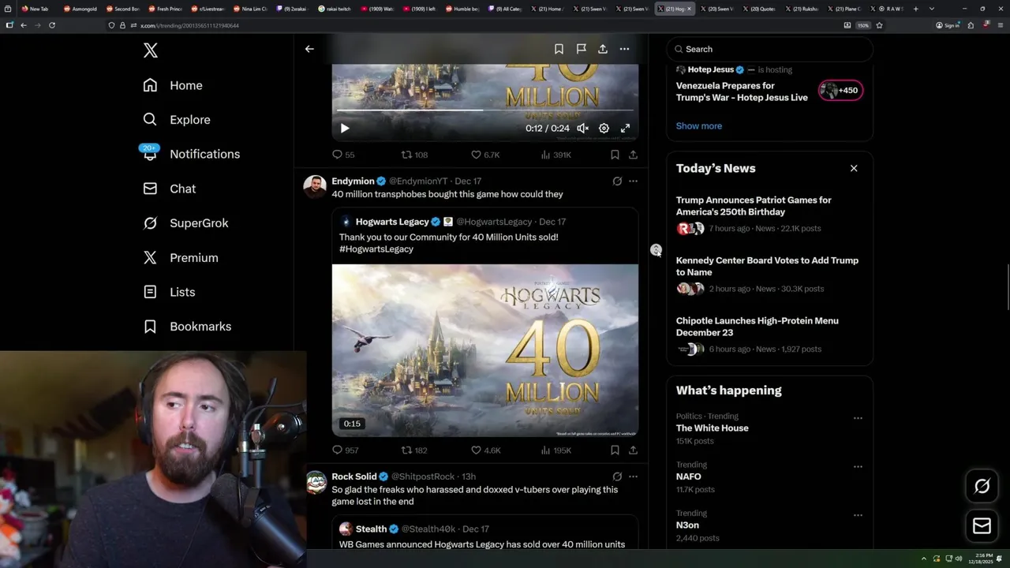Viewport: 1010px width, 568px height.
Task: Play the video at 0:12 / 0:24
Action: (x=345, y=128)
